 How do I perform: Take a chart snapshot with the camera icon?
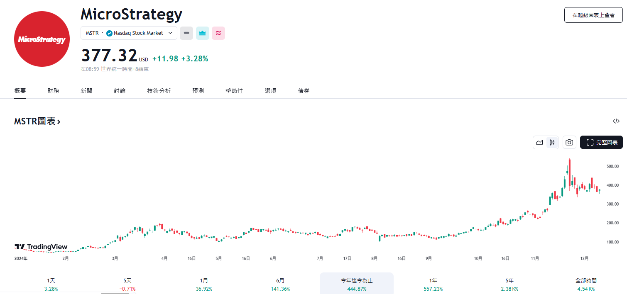click(569, 142)
